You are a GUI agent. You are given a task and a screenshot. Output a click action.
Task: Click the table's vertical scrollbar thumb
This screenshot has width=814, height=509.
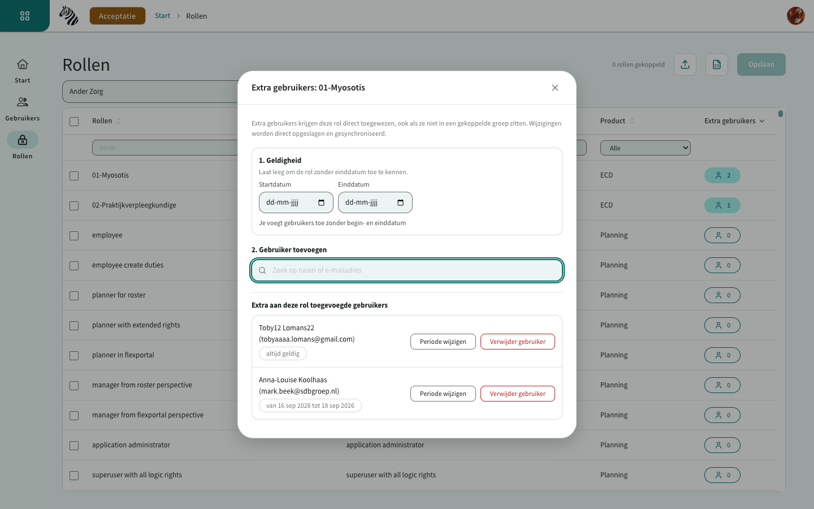[781, 114]
